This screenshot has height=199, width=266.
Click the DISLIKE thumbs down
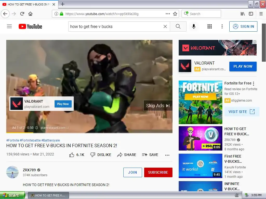pyautogui.click(x=101, y=155)
